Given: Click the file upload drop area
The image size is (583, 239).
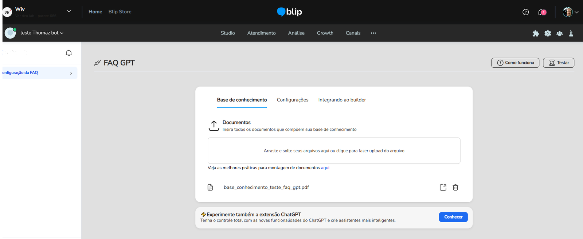Looking at the screenshot, I should click(334, 151).
